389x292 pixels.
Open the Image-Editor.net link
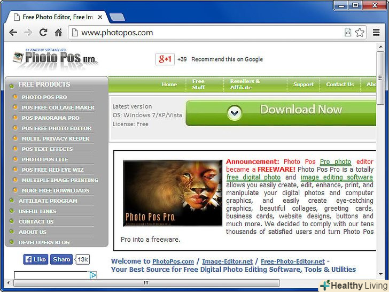(227, 262)
